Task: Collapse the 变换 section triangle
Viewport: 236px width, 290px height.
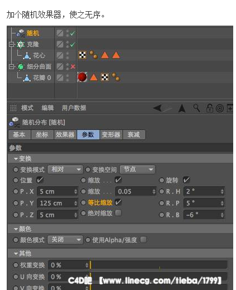Action: [16, 159]
